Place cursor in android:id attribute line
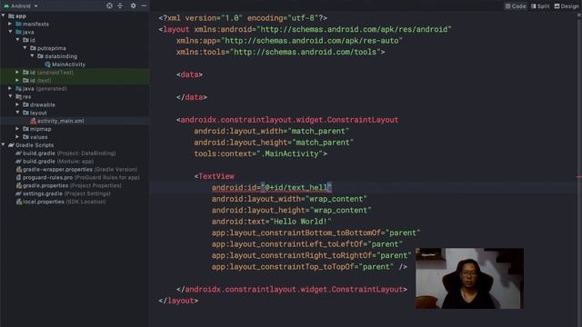The width and height of the screenshot is (582, 327). (x=272, y=188)
